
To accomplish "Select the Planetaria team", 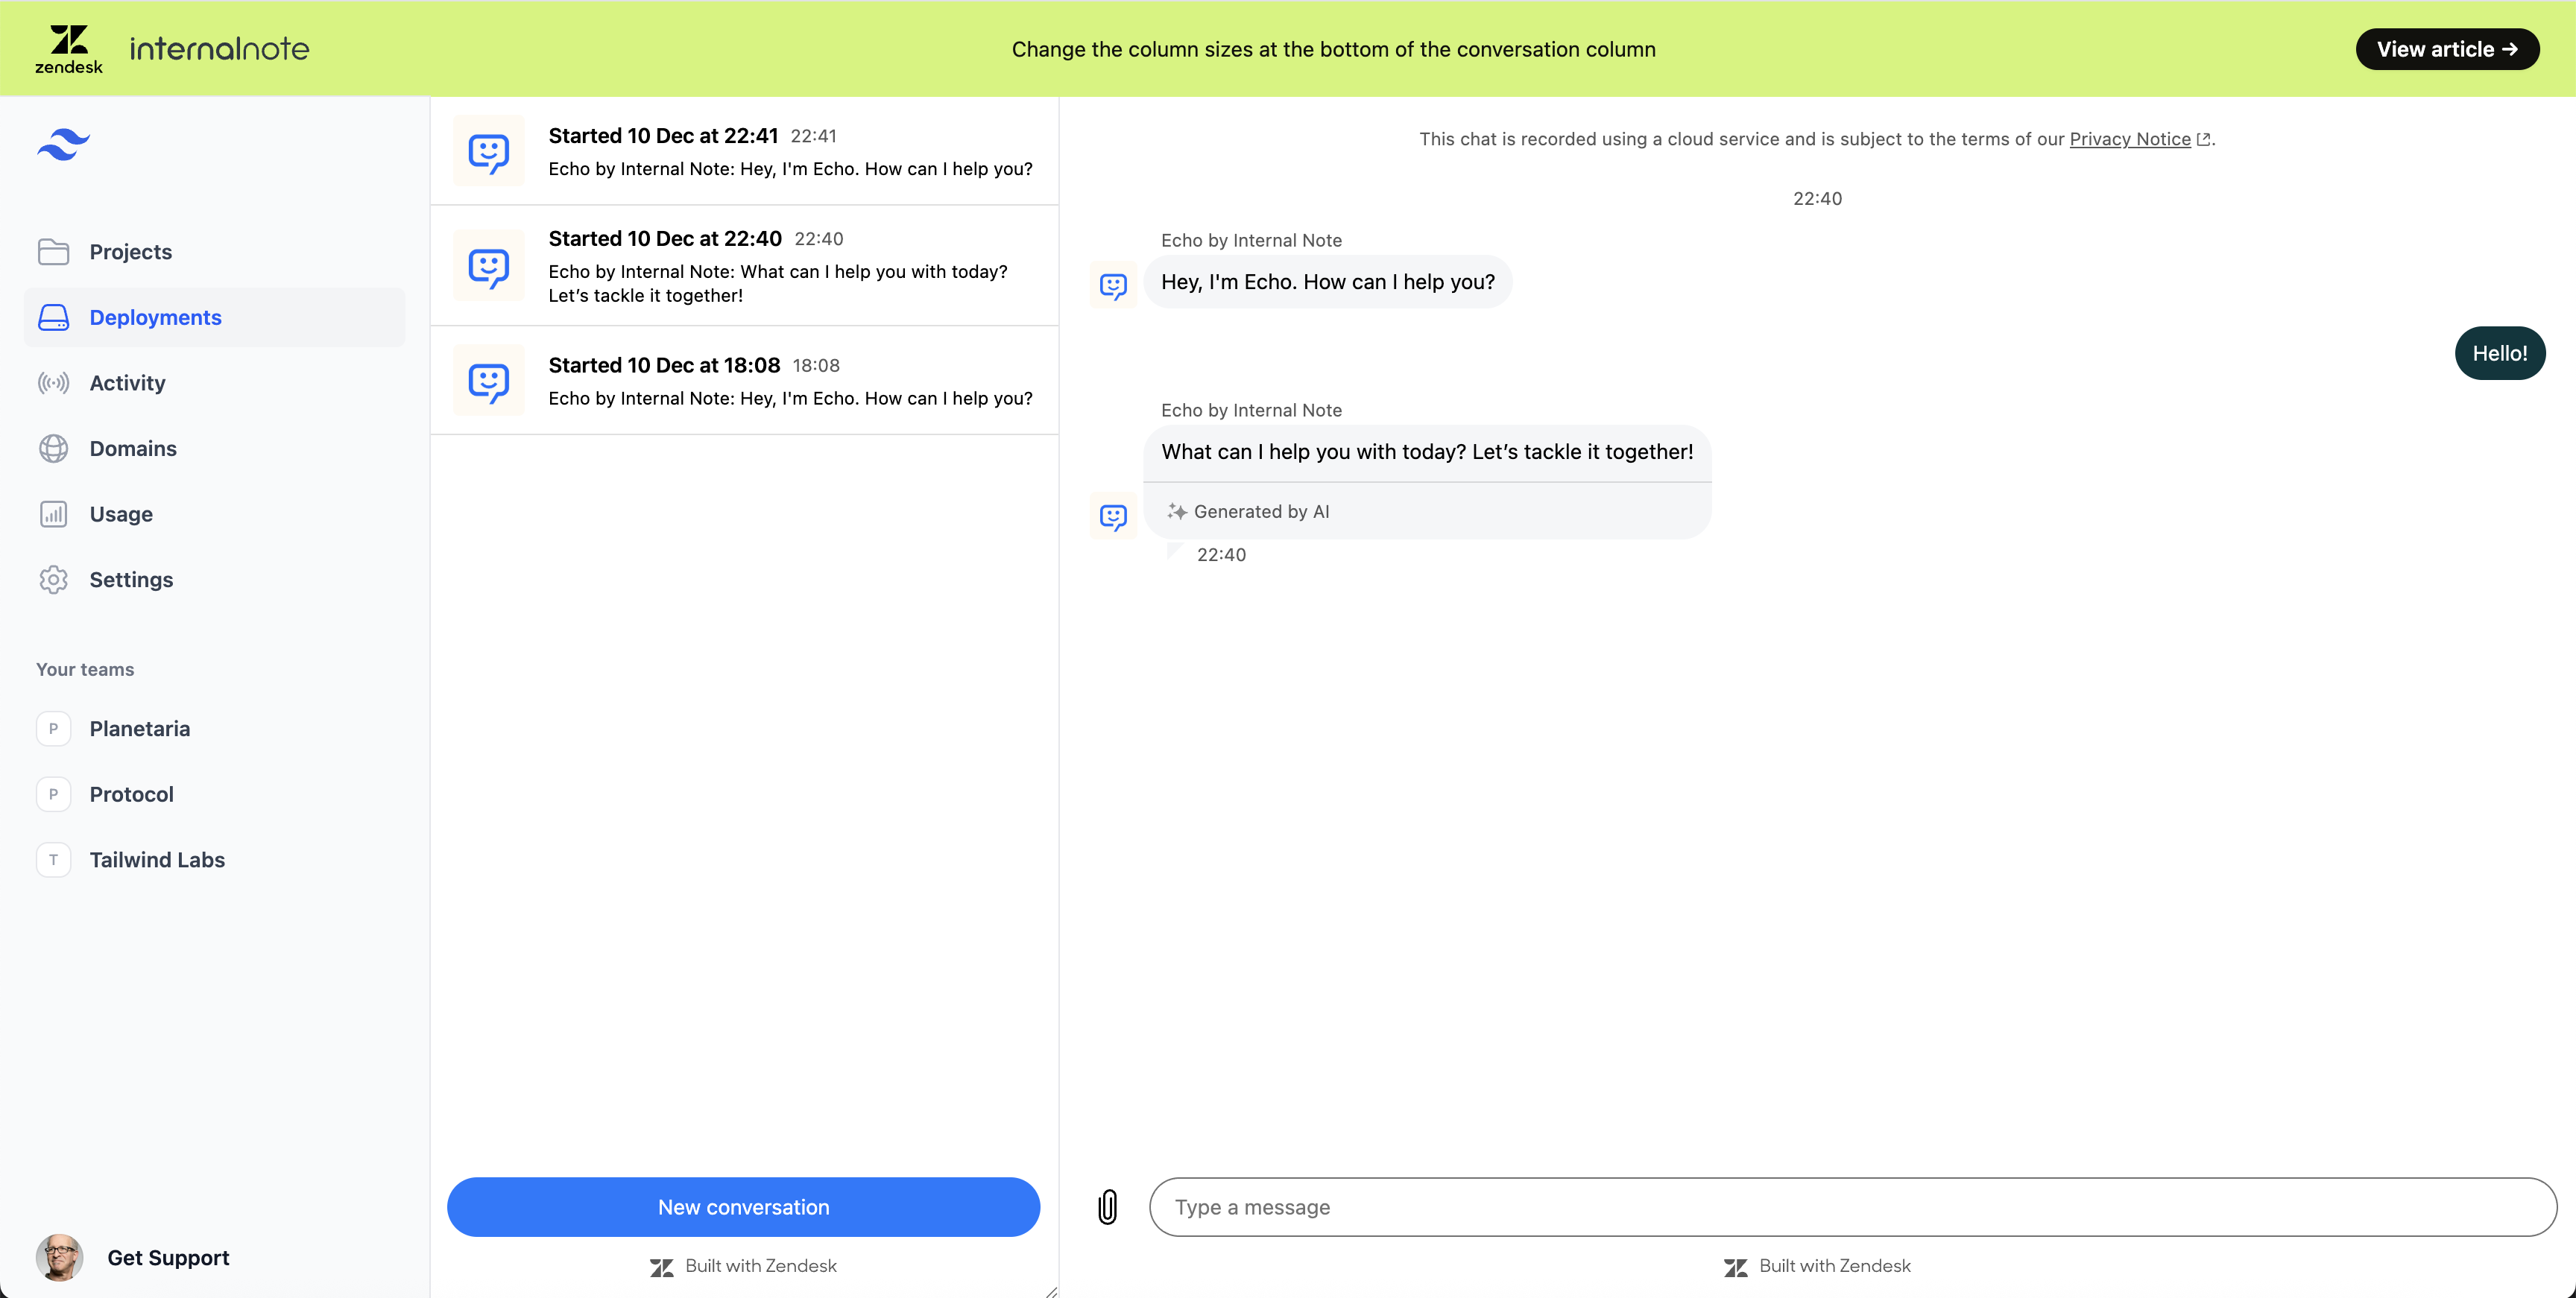I will (x=139, y=729).
